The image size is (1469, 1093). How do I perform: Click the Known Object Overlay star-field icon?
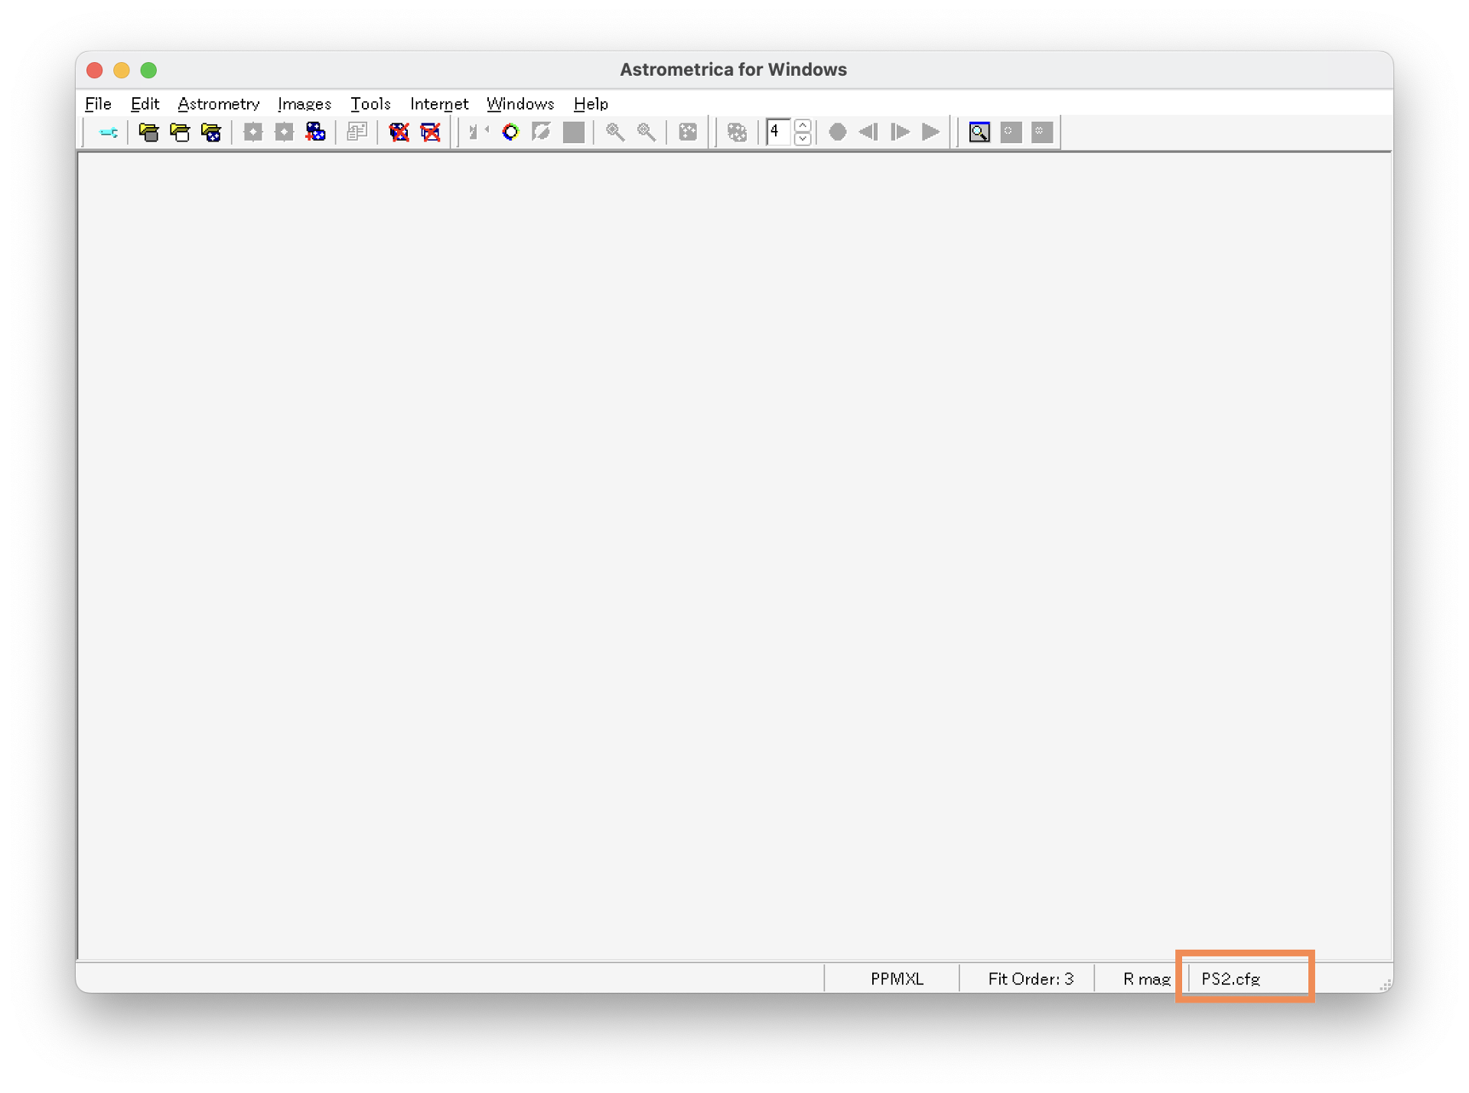[x=688, y=132]
